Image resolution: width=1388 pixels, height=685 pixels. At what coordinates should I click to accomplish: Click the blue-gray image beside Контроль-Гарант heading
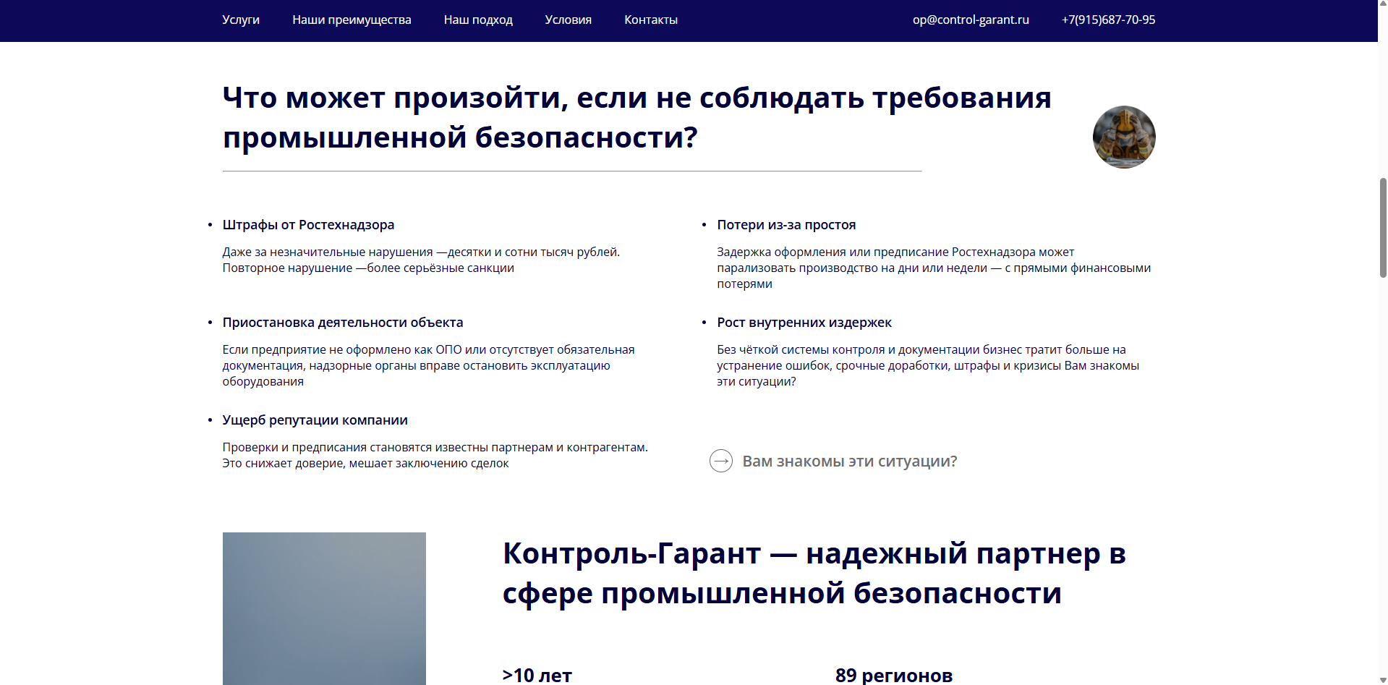324,608
